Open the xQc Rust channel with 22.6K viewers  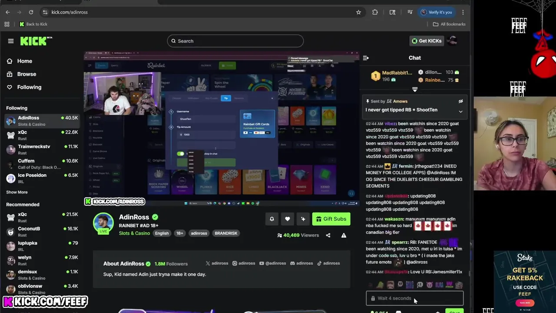(x=42, y=135)
